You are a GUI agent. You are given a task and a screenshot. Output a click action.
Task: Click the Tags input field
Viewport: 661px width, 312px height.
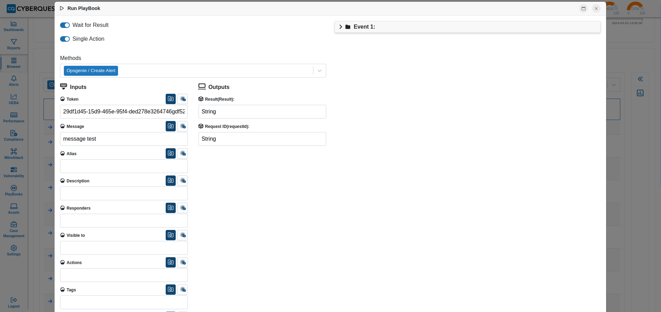pos(124,302)
